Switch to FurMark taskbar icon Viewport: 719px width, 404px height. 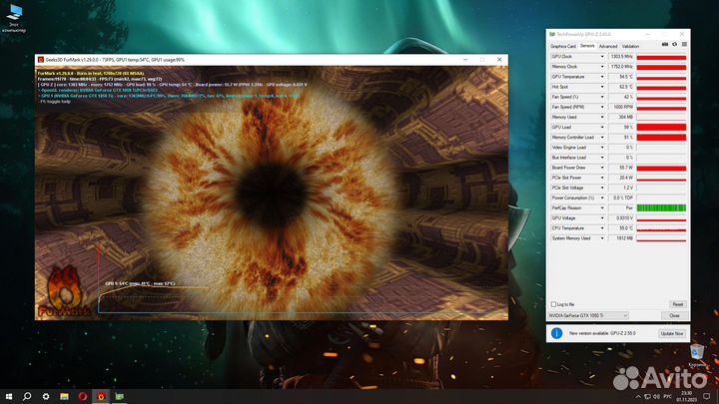pos(101,396)
